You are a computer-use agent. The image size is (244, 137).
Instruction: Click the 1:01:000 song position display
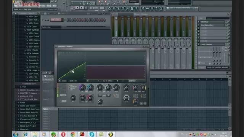pos(83,3)
